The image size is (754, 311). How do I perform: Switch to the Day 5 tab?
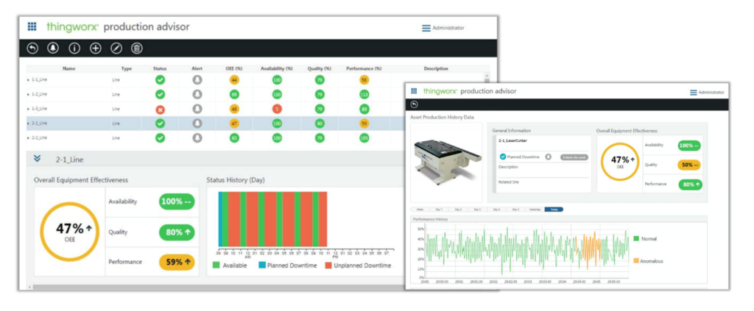(x=477, y=210)
